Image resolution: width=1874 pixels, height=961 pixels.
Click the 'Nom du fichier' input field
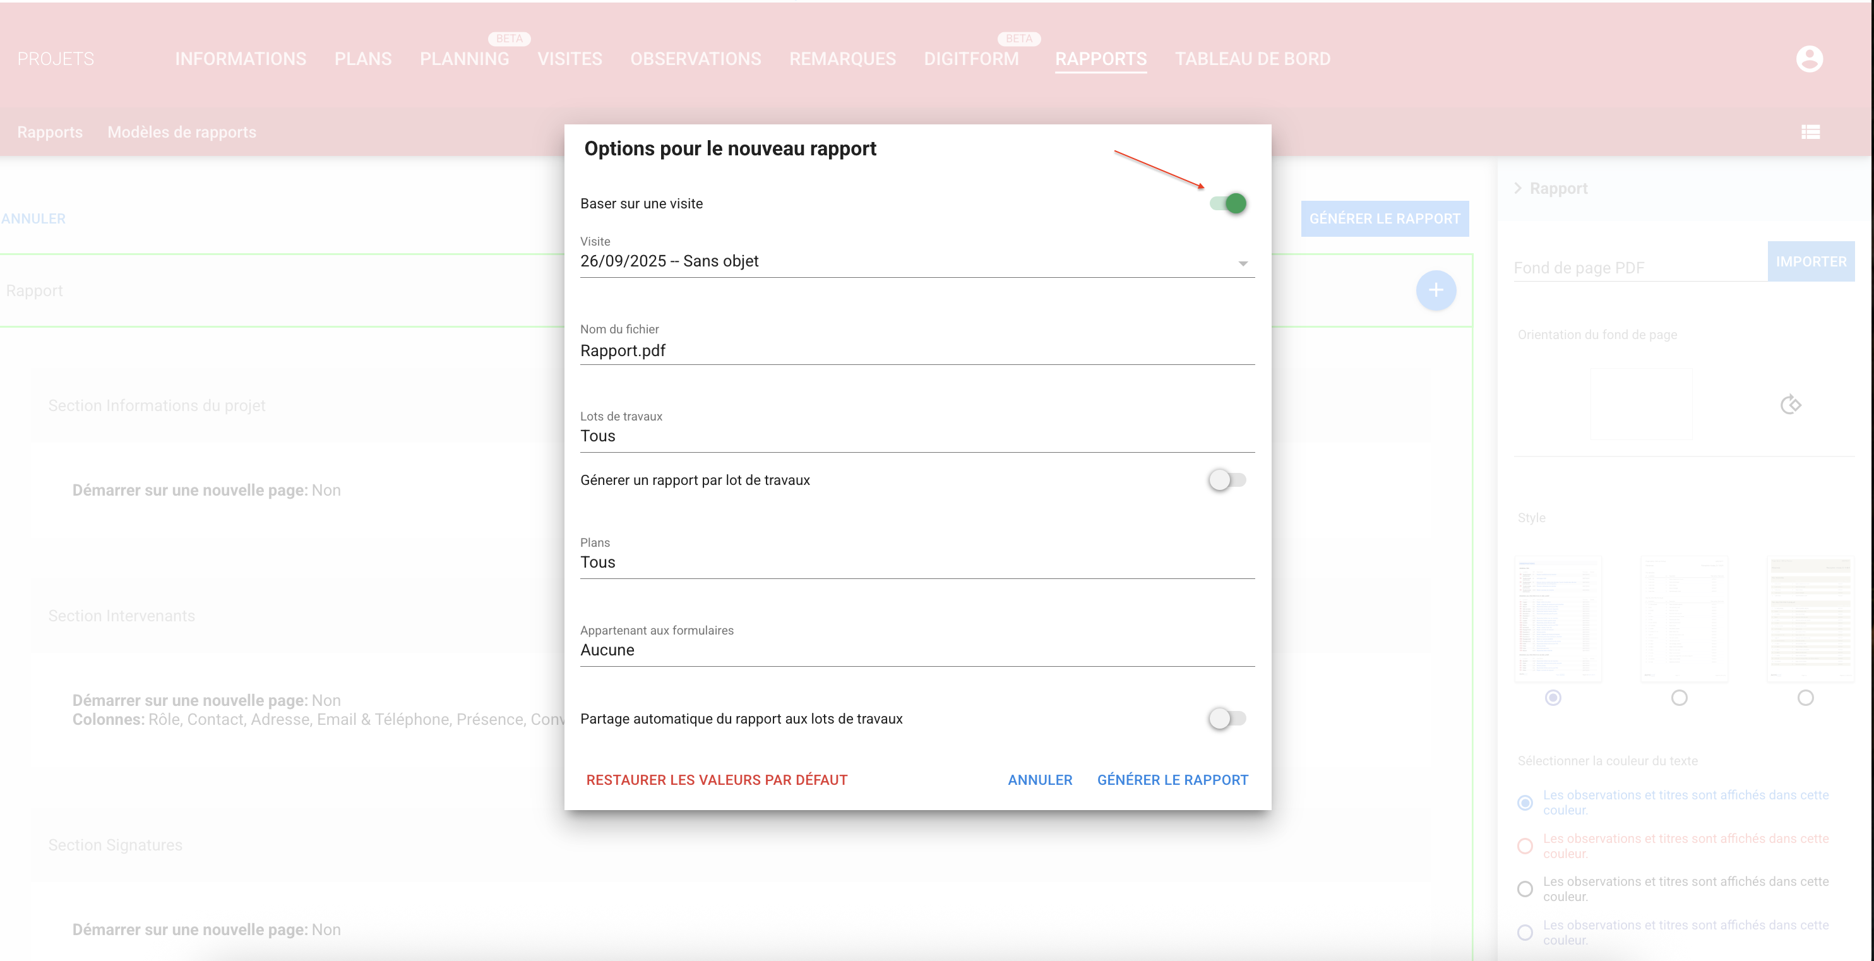point(917,350)
